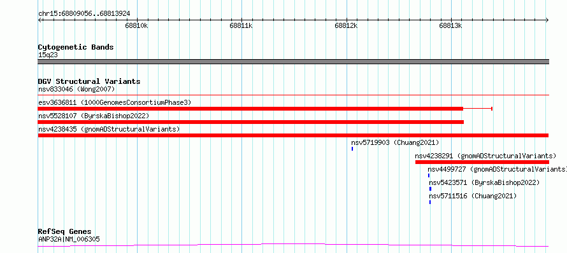Click the DGV Structural Variants track title

[89, 81]
